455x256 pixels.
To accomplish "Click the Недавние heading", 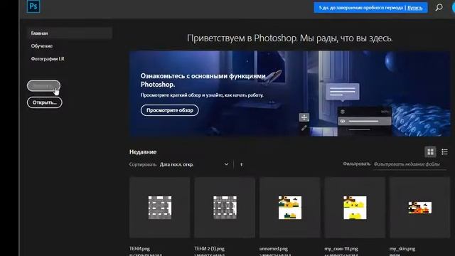I will pos(143,151).
